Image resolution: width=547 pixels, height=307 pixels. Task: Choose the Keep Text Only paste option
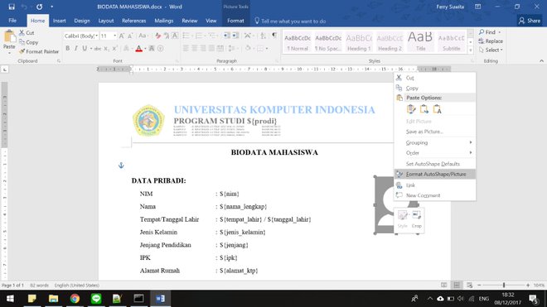pyautogui.click(x=437, y=109)
